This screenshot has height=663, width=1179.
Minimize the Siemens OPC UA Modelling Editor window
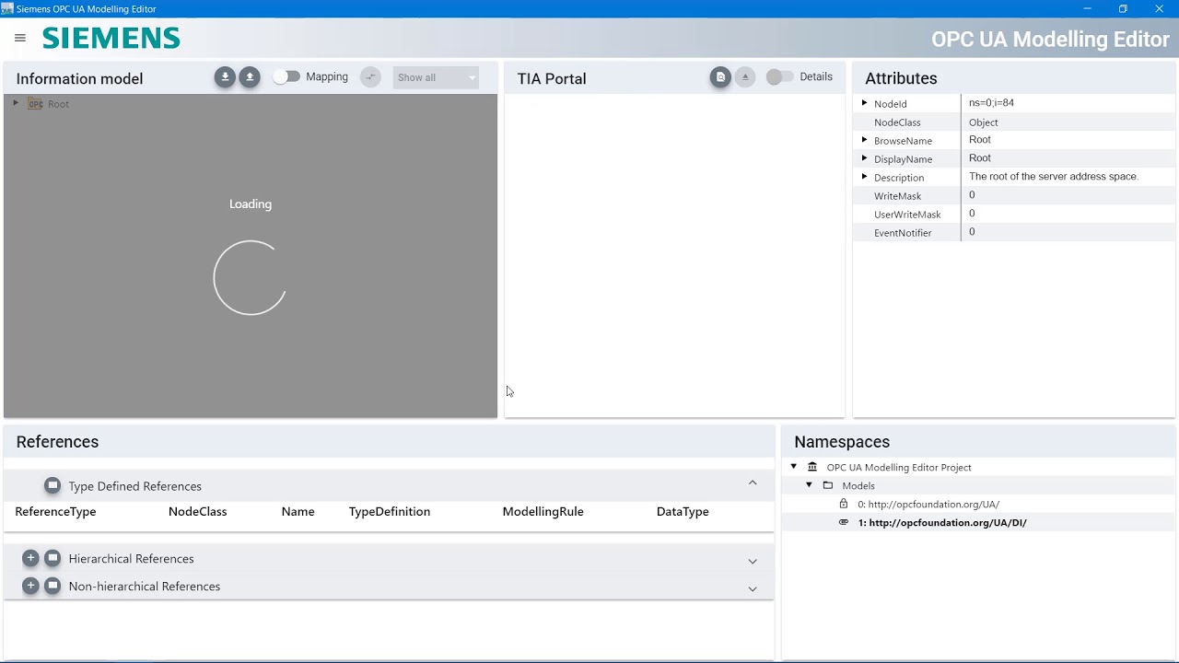click(x=1087, y=8)
